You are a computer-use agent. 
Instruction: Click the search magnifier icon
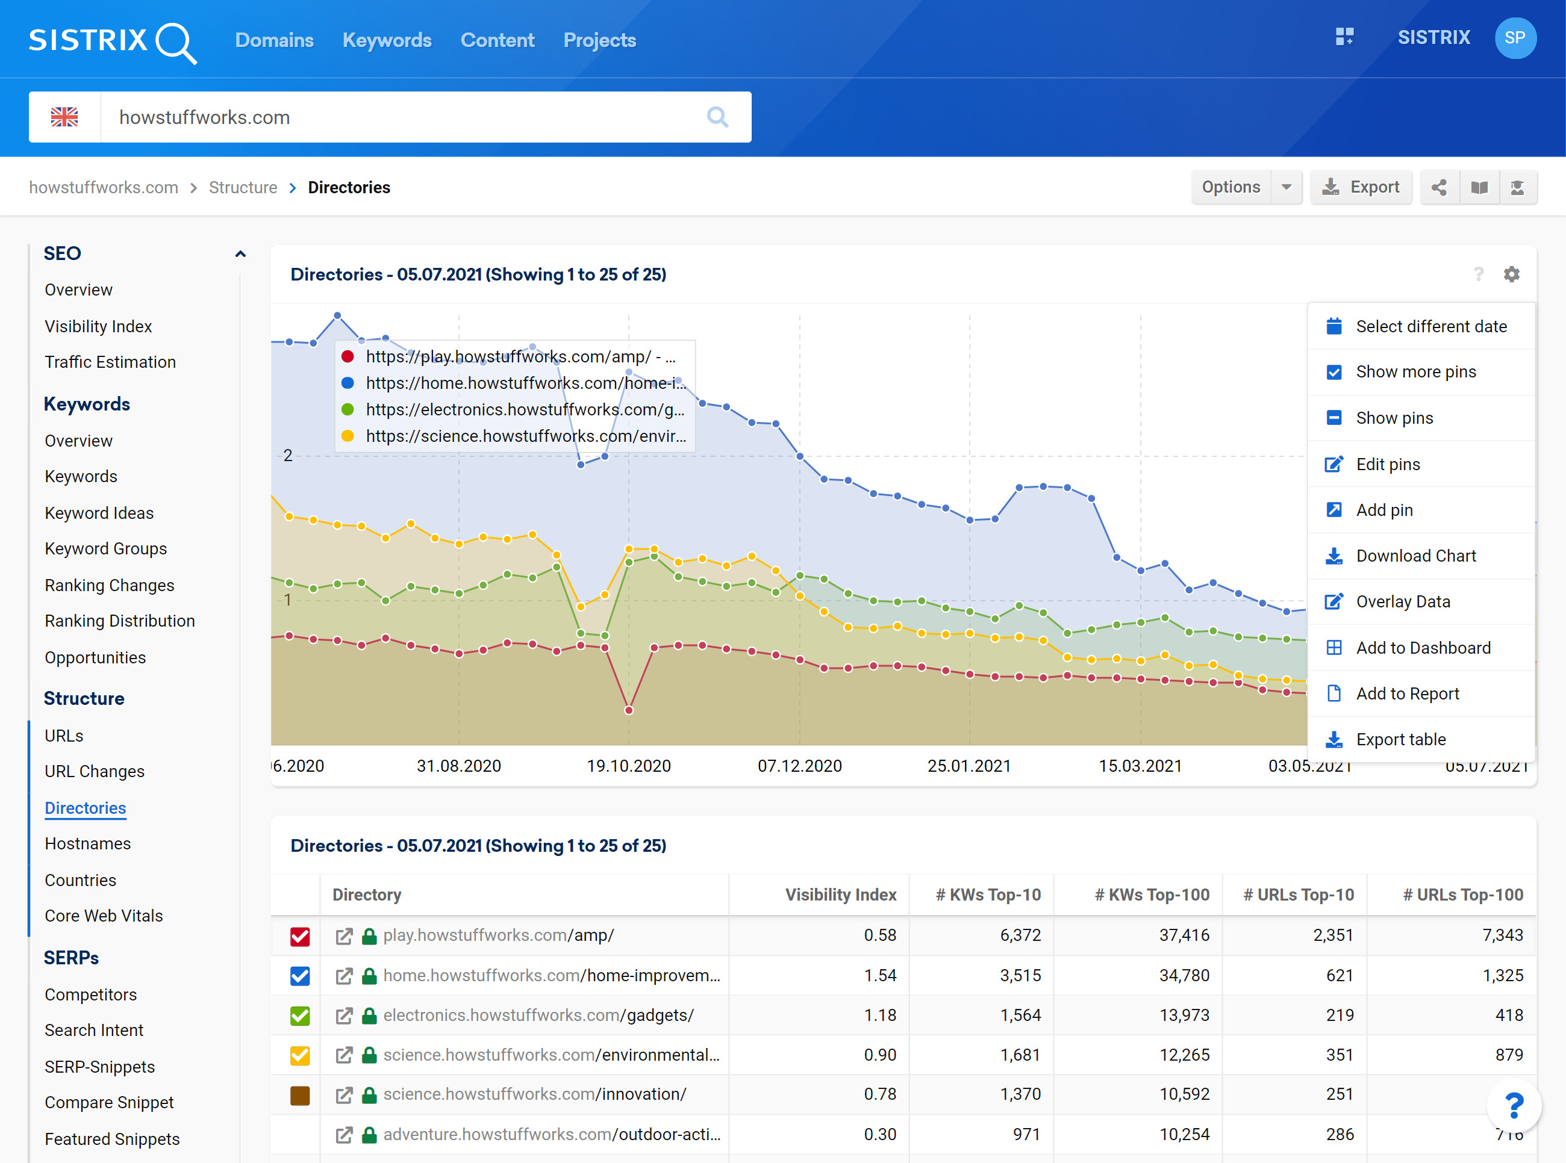(x=717, y=117)
